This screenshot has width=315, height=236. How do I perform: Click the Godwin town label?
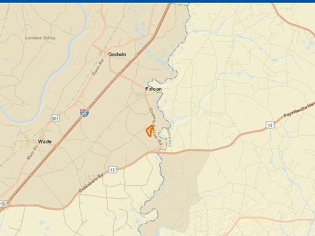pyautogui.click(x=117, y=55)
